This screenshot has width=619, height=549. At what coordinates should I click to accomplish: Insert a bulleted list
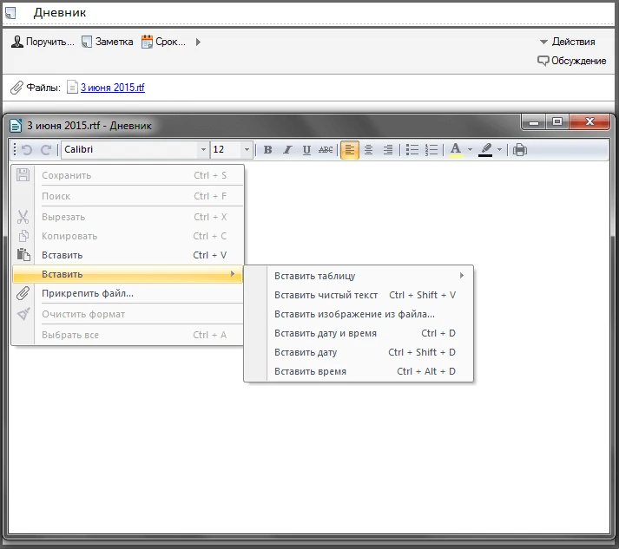point(412,150)
